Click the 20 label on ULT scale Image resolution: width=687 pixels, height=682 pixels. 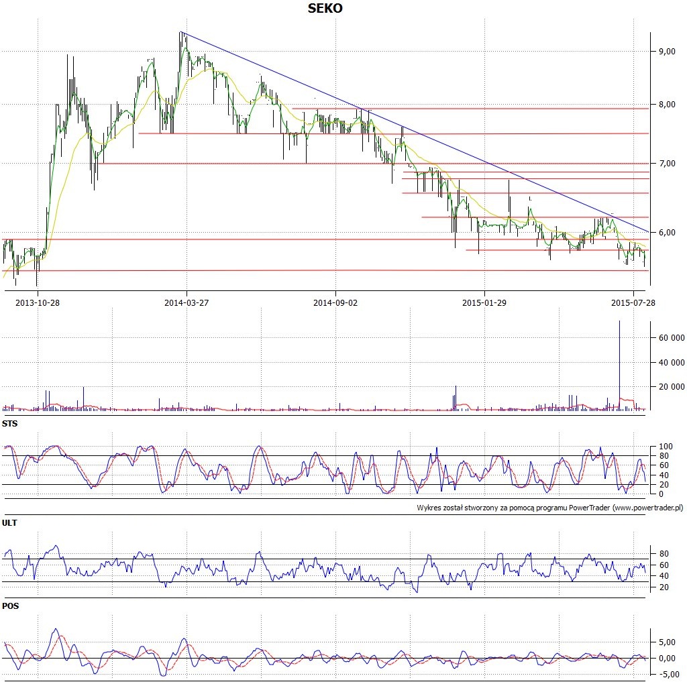[664, 587]
